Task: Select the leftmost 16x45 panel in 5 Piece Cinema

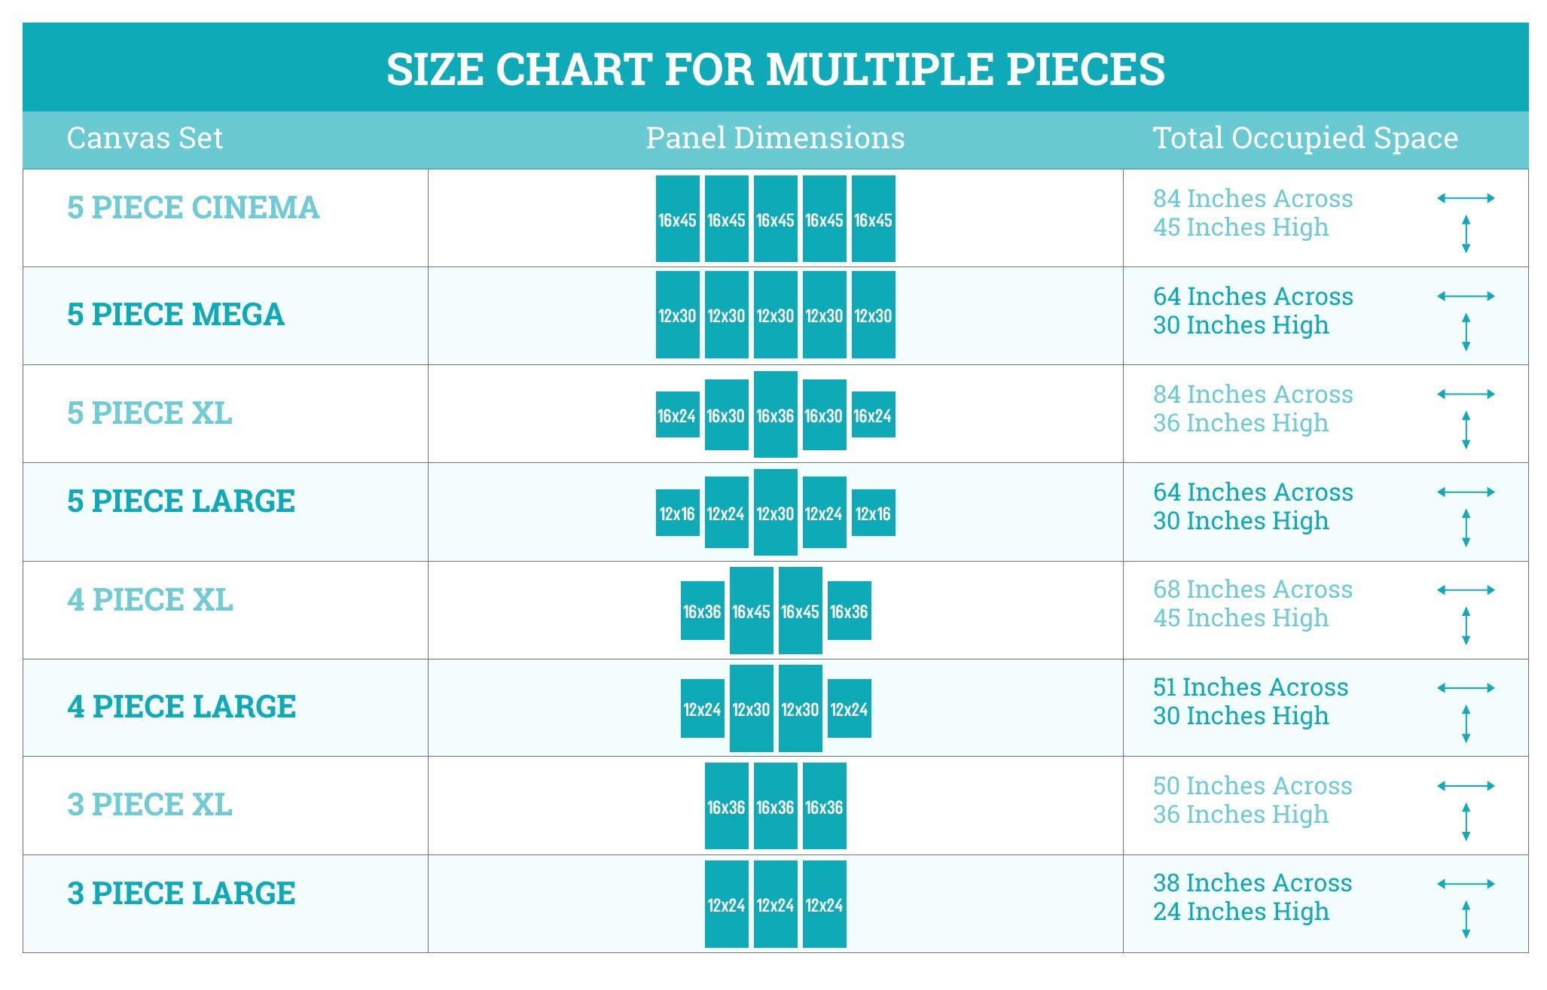Action: pyautogui.click(x=678, y=219)
